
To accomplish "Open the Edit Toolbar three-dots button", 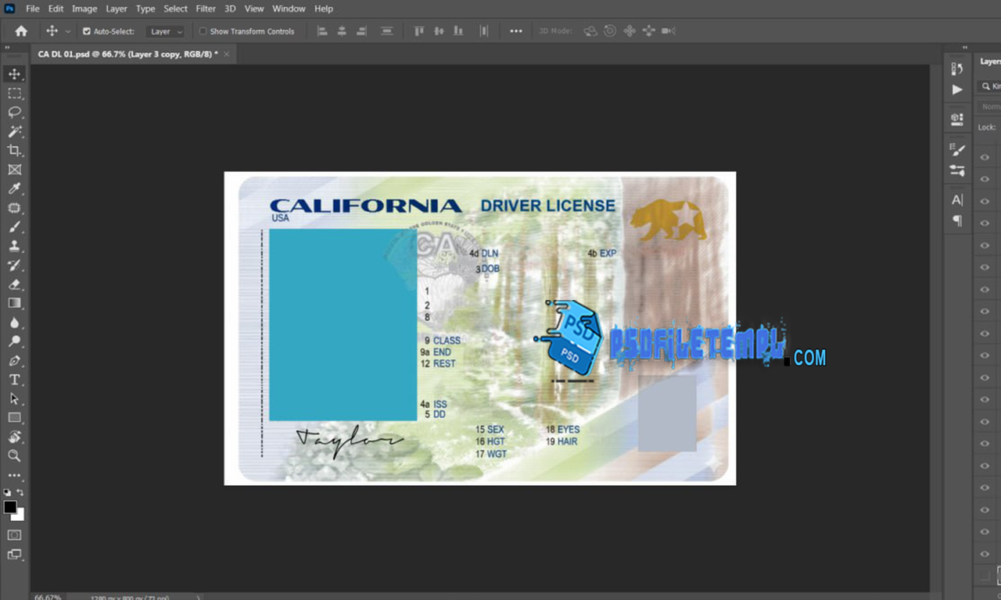I will (x=14, y=475).
